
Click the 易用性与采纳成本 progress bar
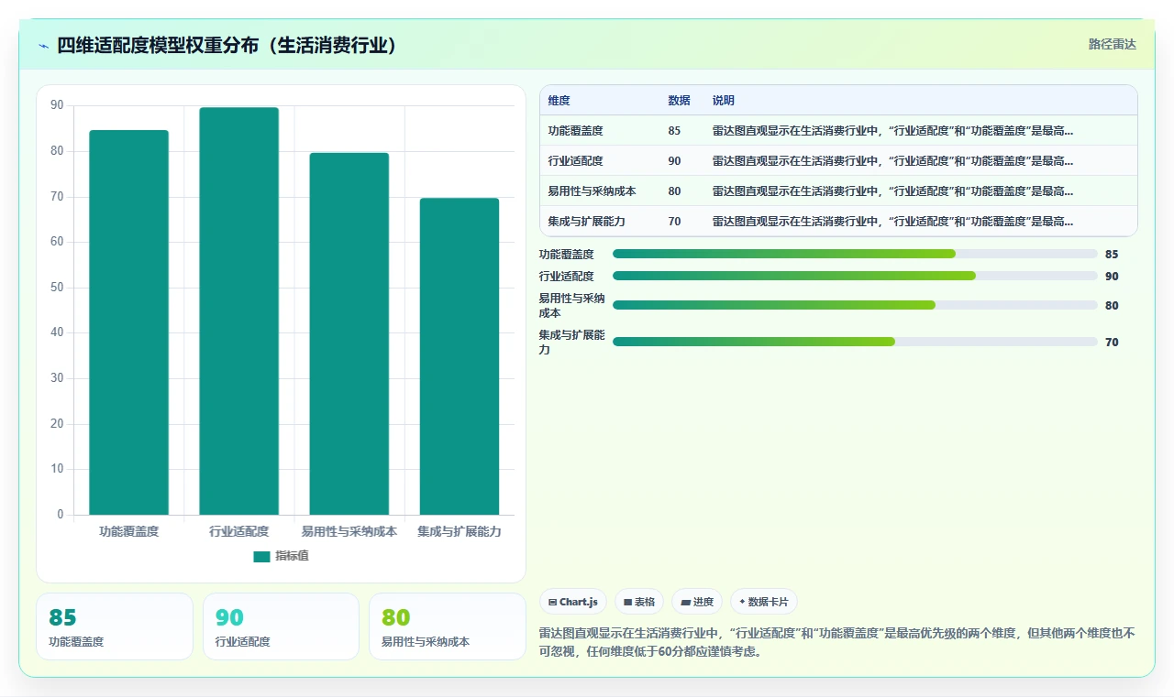855,305
